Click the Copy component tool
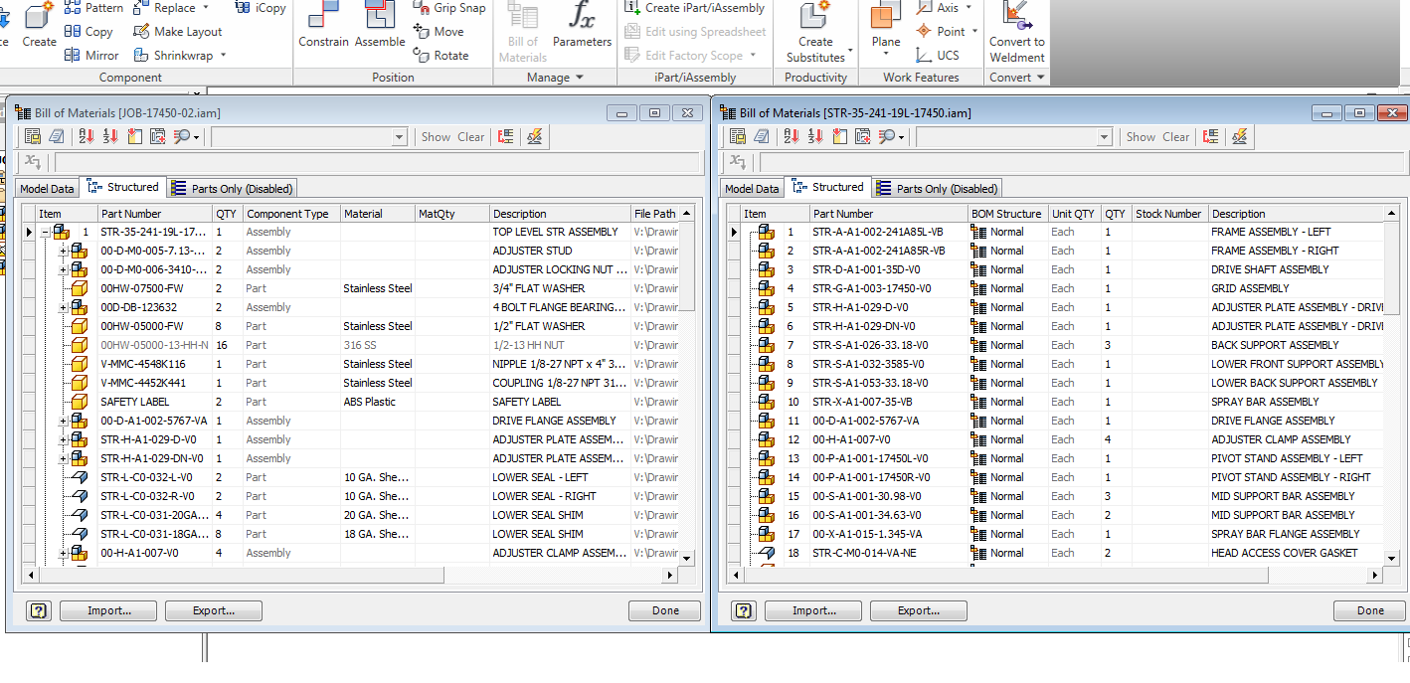The image size is (1410, 683). tap(88, 31)
